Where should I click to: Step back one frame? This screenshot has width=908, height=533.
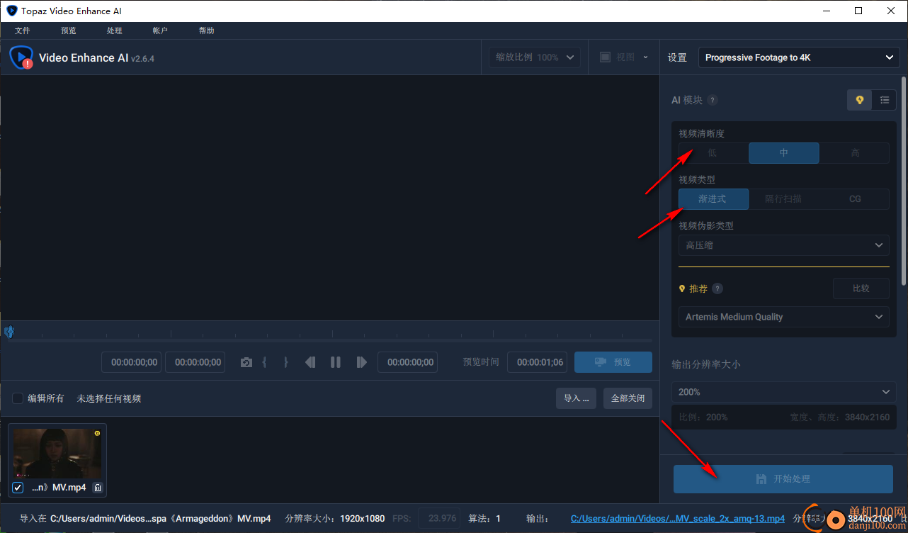[x=310, y=362]
